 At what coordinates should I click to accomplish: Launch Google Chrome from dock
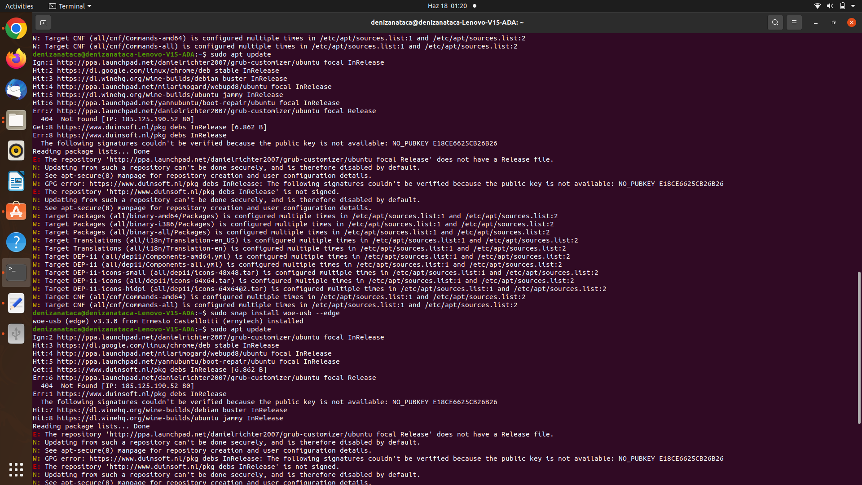click(16, 29)
